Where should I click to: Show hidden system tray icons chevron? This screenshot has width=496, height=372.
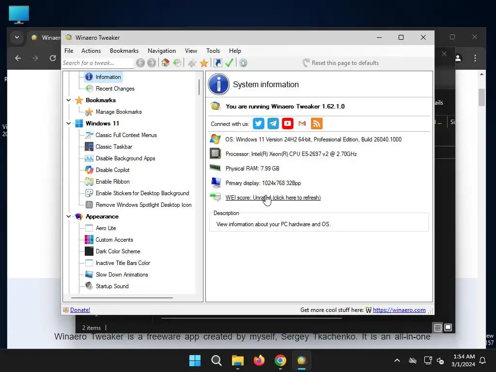tap(397, 360)
